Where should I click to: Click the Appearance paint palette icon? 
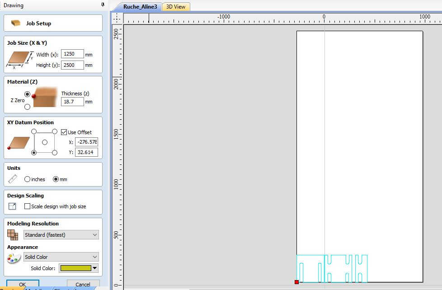click(x=14, y=258)
